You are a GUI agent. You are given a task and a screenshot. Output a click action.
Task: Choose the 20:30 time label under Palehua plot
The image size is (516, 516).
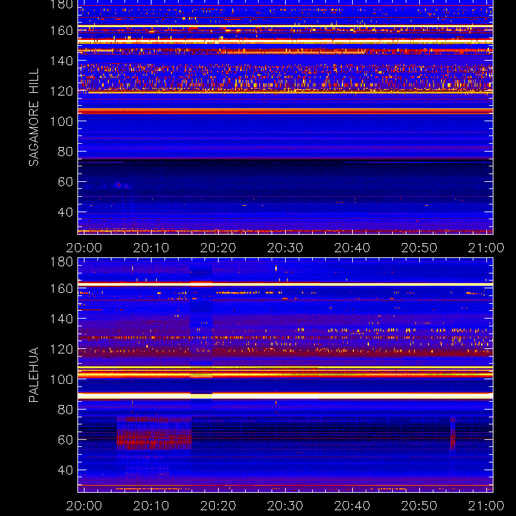pyautogui.click(x=285, y=506)
